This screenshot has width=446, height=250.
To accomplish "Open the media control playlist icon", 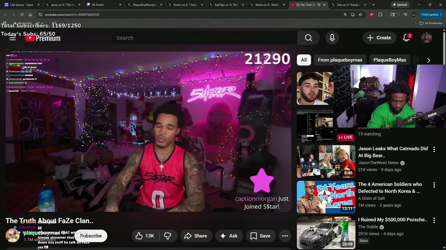I will [405, 15].
